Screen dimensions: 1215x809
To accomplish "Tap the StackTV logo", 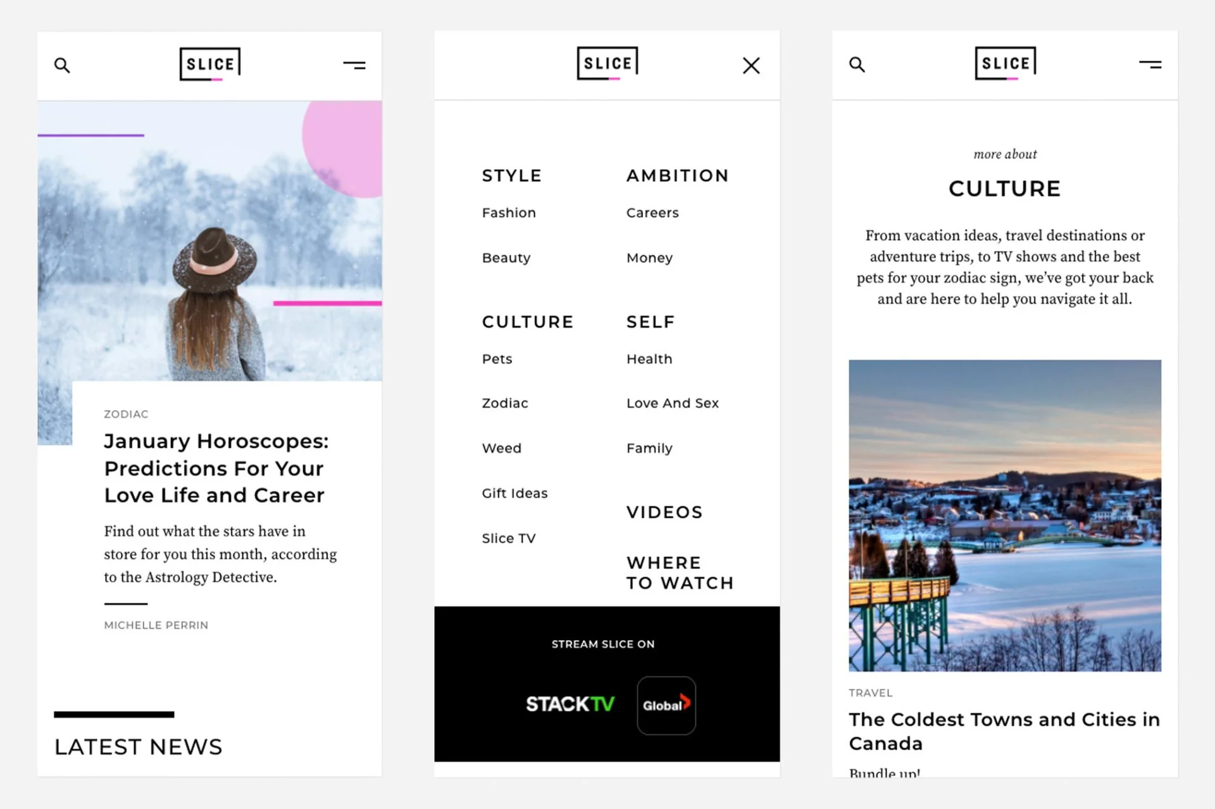I will click(x=570, y=704).
